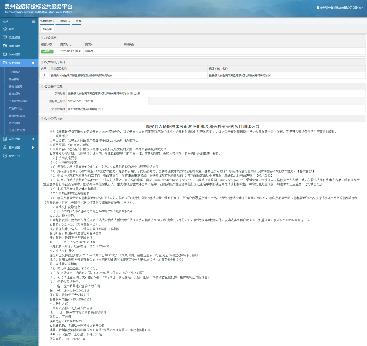Click the monitor icon for 系统通知
This screenshot has width=367, height=346.
5,37
